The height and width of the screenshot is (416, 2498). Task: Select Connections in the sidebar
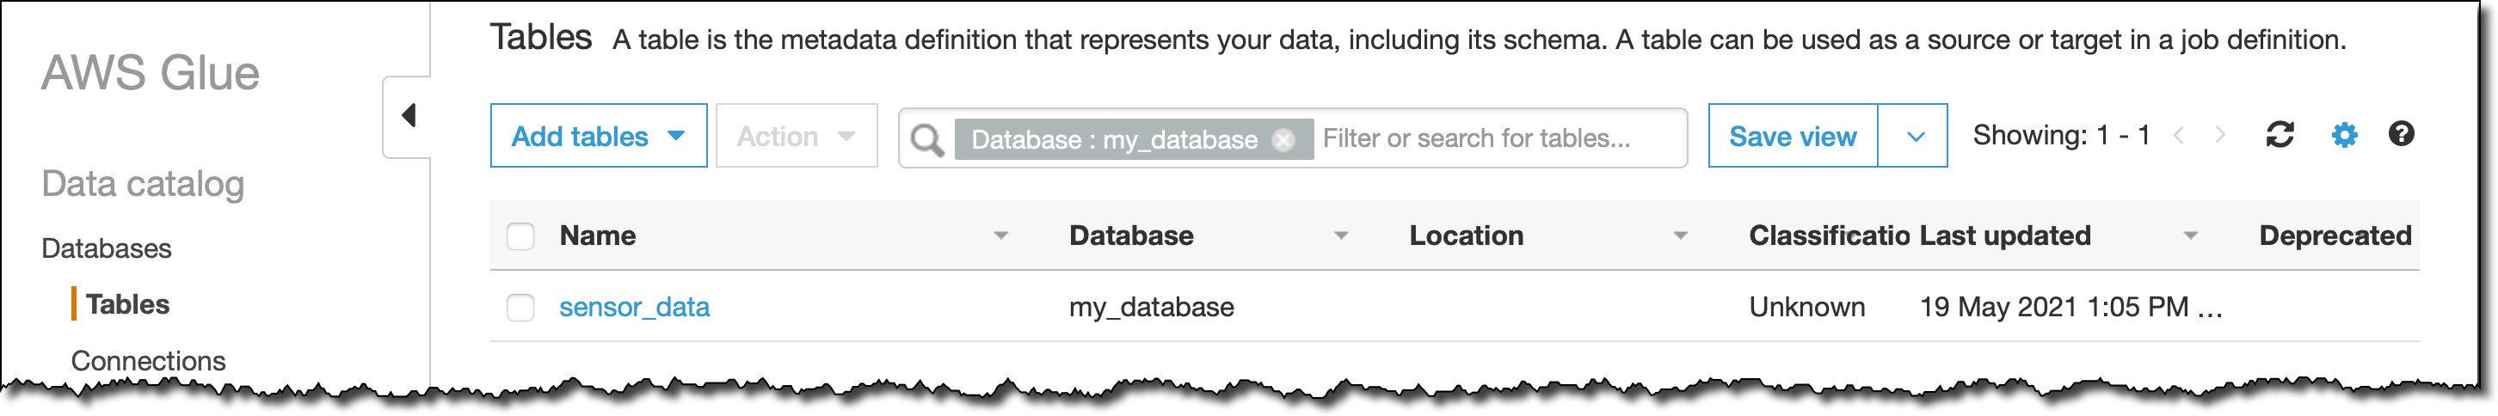click(x=148, y=361)
